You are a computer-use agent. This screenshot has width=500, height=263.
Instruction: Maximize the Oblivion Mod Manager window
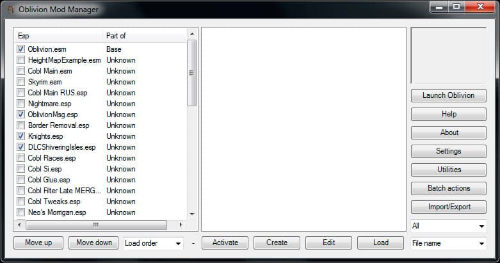pos(456,6)
